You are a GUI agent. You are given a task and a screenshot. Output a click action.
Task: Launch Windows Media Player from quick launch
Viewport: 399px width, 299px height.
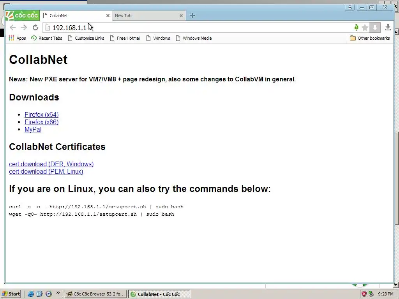click(x=48, y=294)
